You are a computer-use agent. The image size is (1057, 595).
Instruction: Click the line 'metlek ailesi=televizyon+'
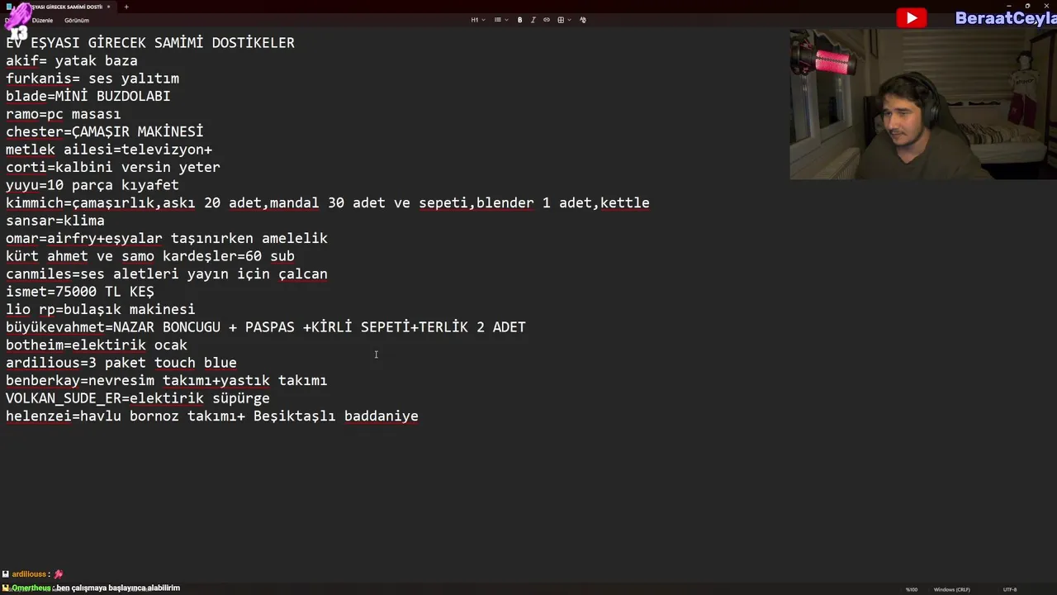(x=109, y=150)
